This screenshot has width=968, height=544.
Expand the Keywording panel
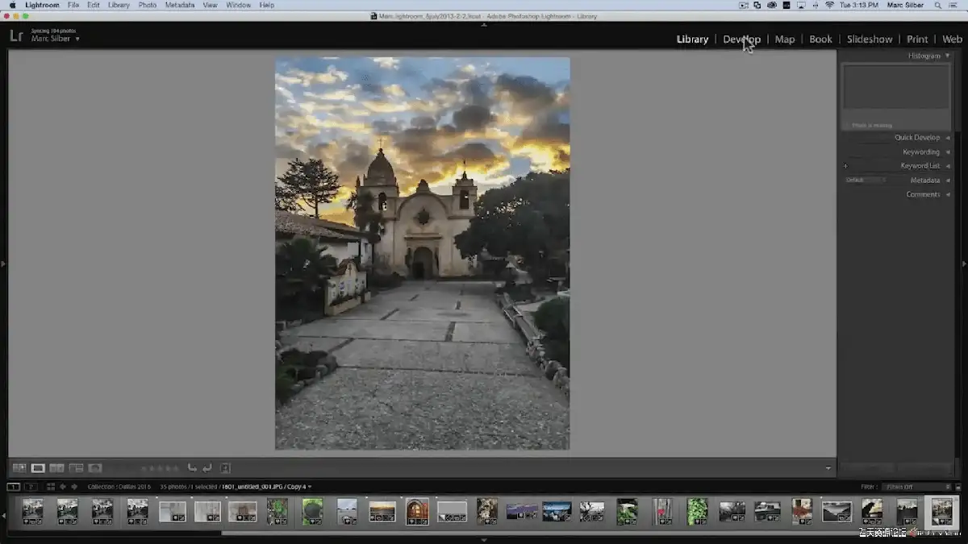click(x=948, y=152)
